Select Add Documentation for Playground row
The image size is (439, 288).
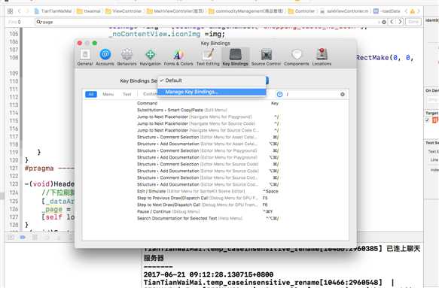209,157
